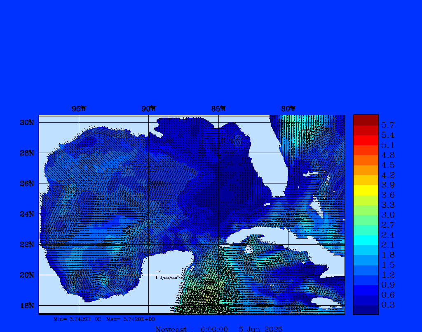The height and width of the screenshot is (332, 422).
Task: Click the 30N latitude label
Action: [26, 123]
